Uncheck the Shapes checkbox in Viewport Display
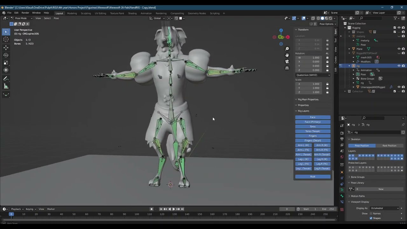This screenshot has width=407, height=229. [371, 218]
